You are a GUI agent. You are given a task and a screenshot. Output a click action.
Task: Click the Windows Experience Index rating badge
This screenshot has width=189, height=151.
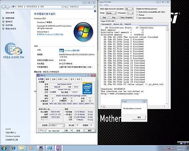coord(61,50)
